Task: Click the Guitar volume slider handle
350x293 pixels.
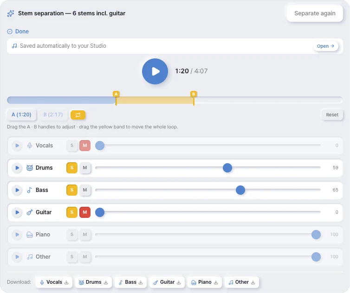Action: [x=100, y=212]
